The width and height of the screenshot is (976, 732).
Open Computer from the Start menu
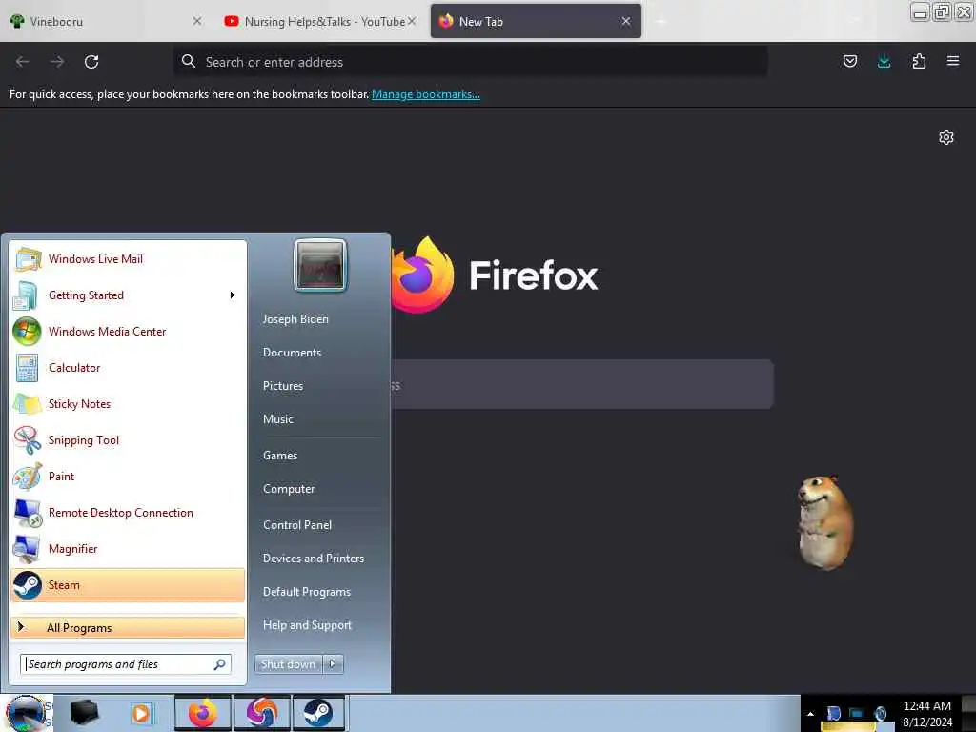click(x=289, y=489)
